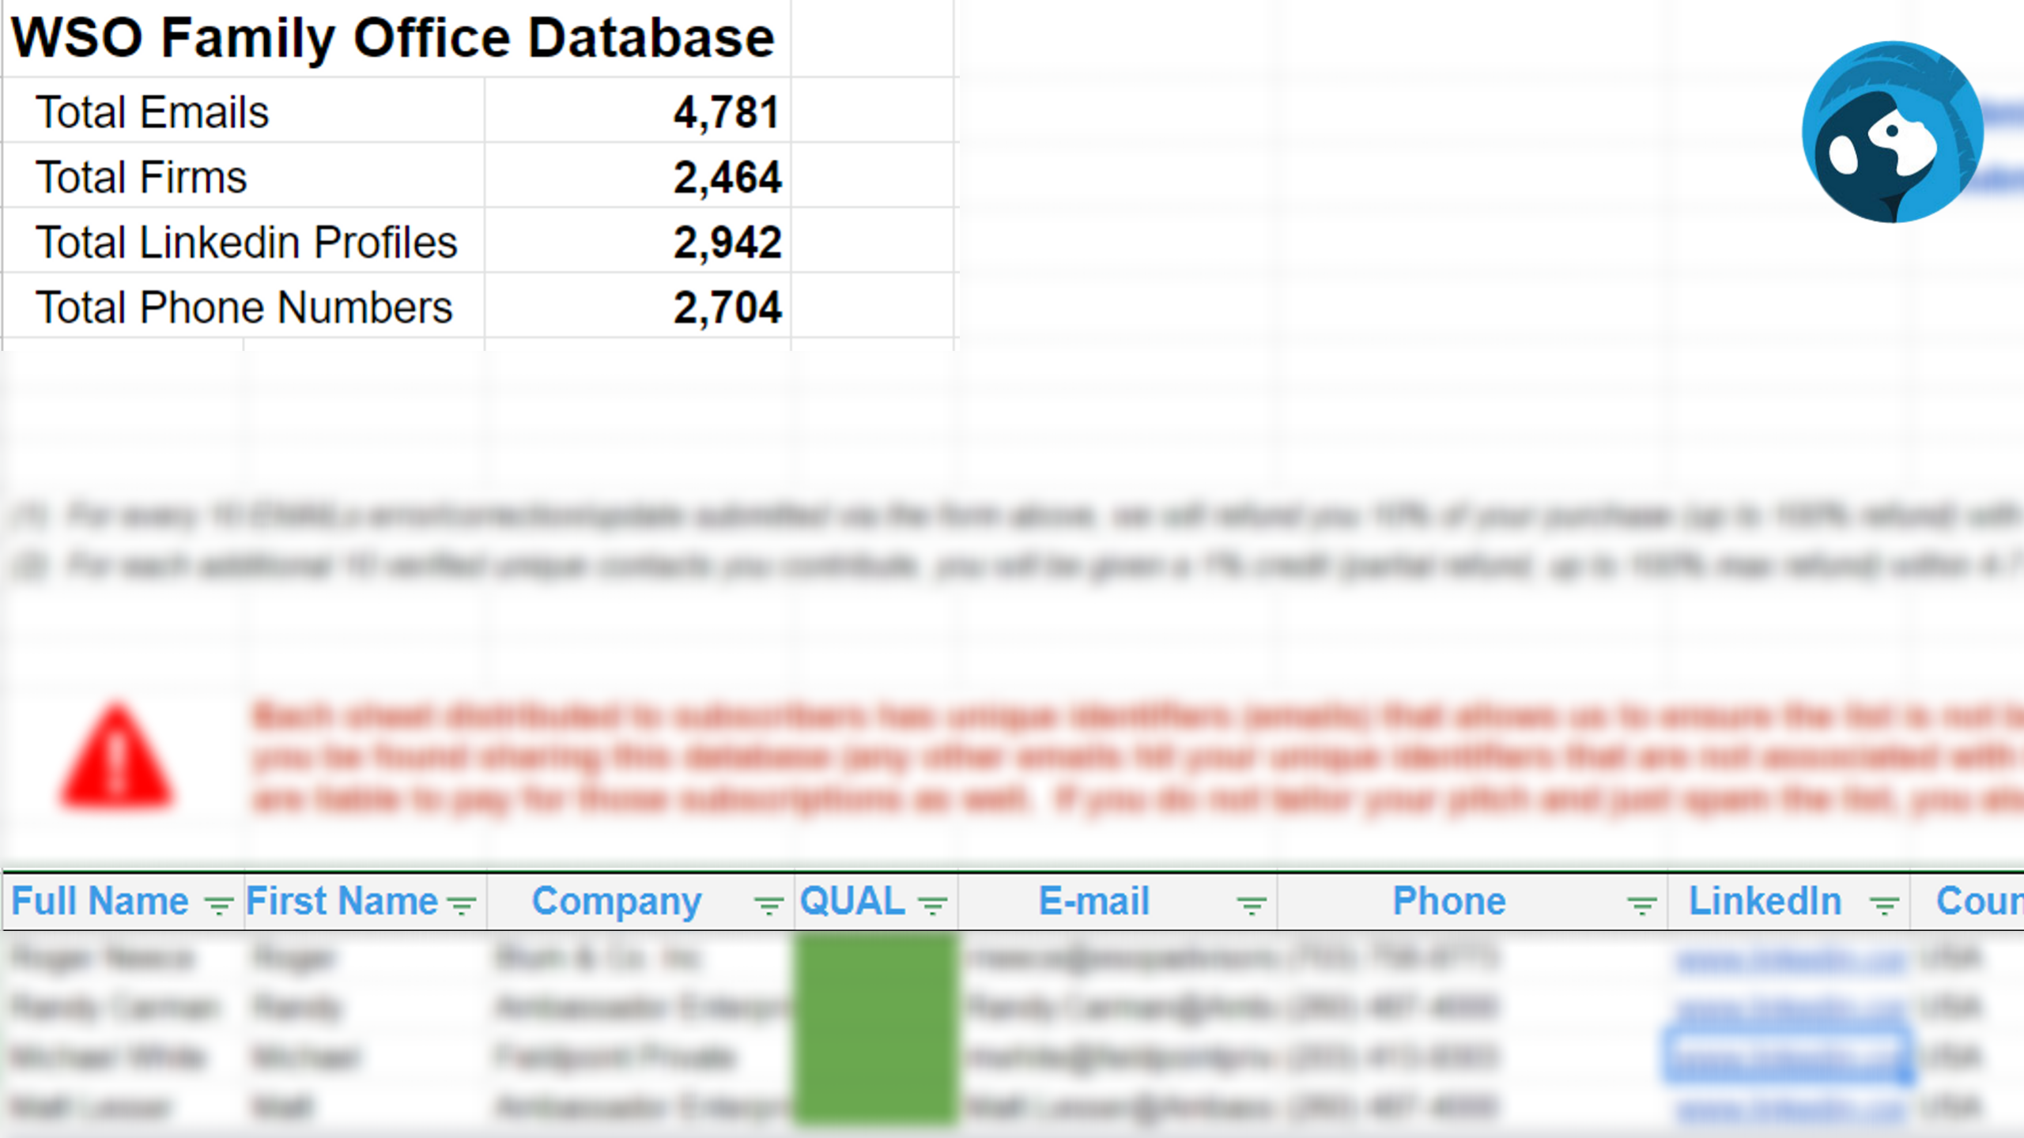The width and height of the screenshot is (2024, 1138).
Task: Select the Total Firms value 2,464
Action: (726, 177)
